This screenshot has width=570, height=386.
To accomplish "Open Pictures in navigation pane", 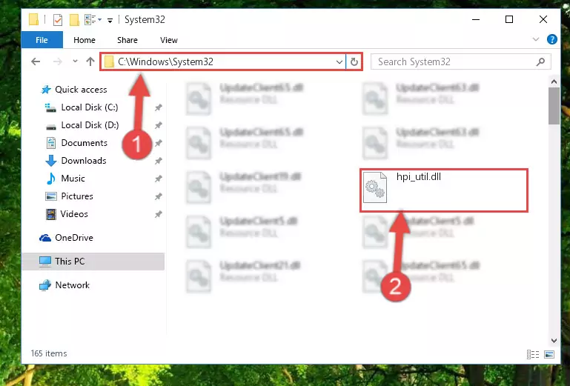I will [77, 196].
